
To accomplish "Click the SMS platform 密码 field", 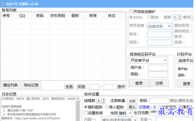I will [158, 74].
